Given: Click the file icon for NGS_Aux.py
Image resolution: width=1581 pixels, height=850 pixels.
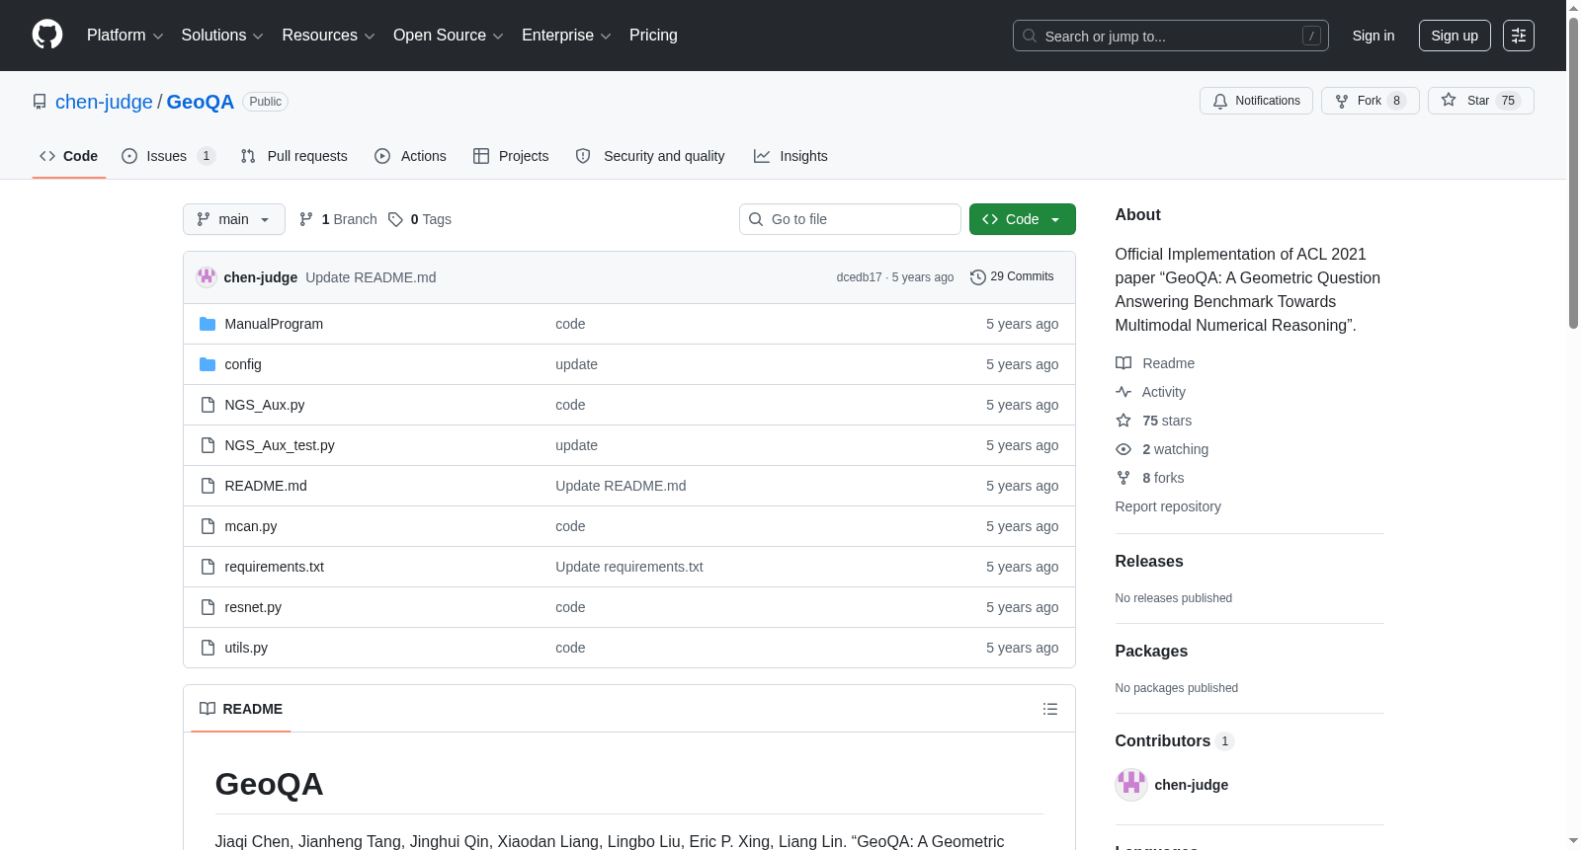Looking at the screenshot, I should pyautogui.click(x=208, y=405).
